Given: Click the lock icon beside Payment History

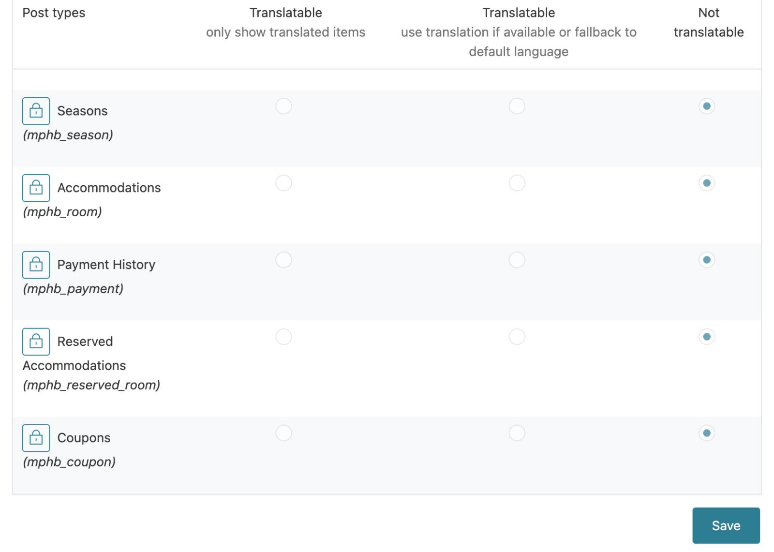Looking at the screenshot, I should point(36,265).
